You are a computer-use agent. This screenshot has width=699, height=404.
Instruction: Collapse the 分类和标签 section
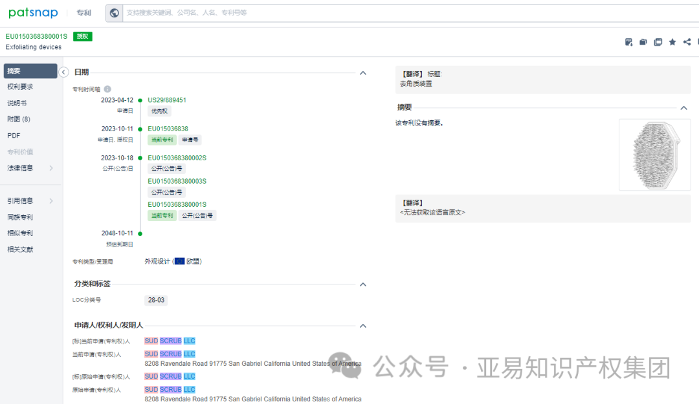pyautogui.click(x=363, y=284)
